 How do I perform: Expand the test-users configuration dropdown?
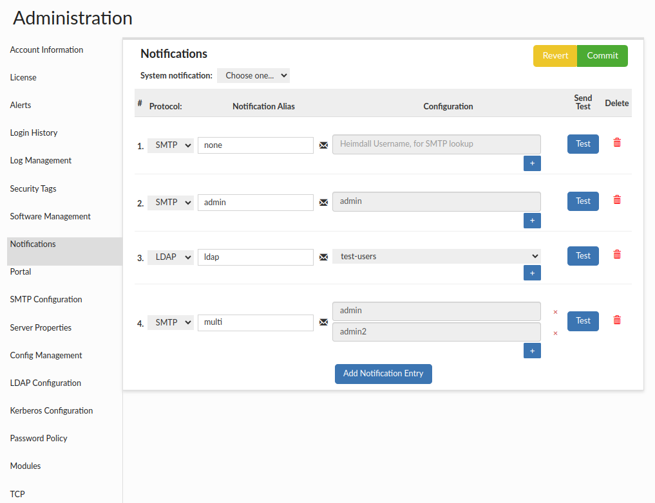tap(436, 257)
